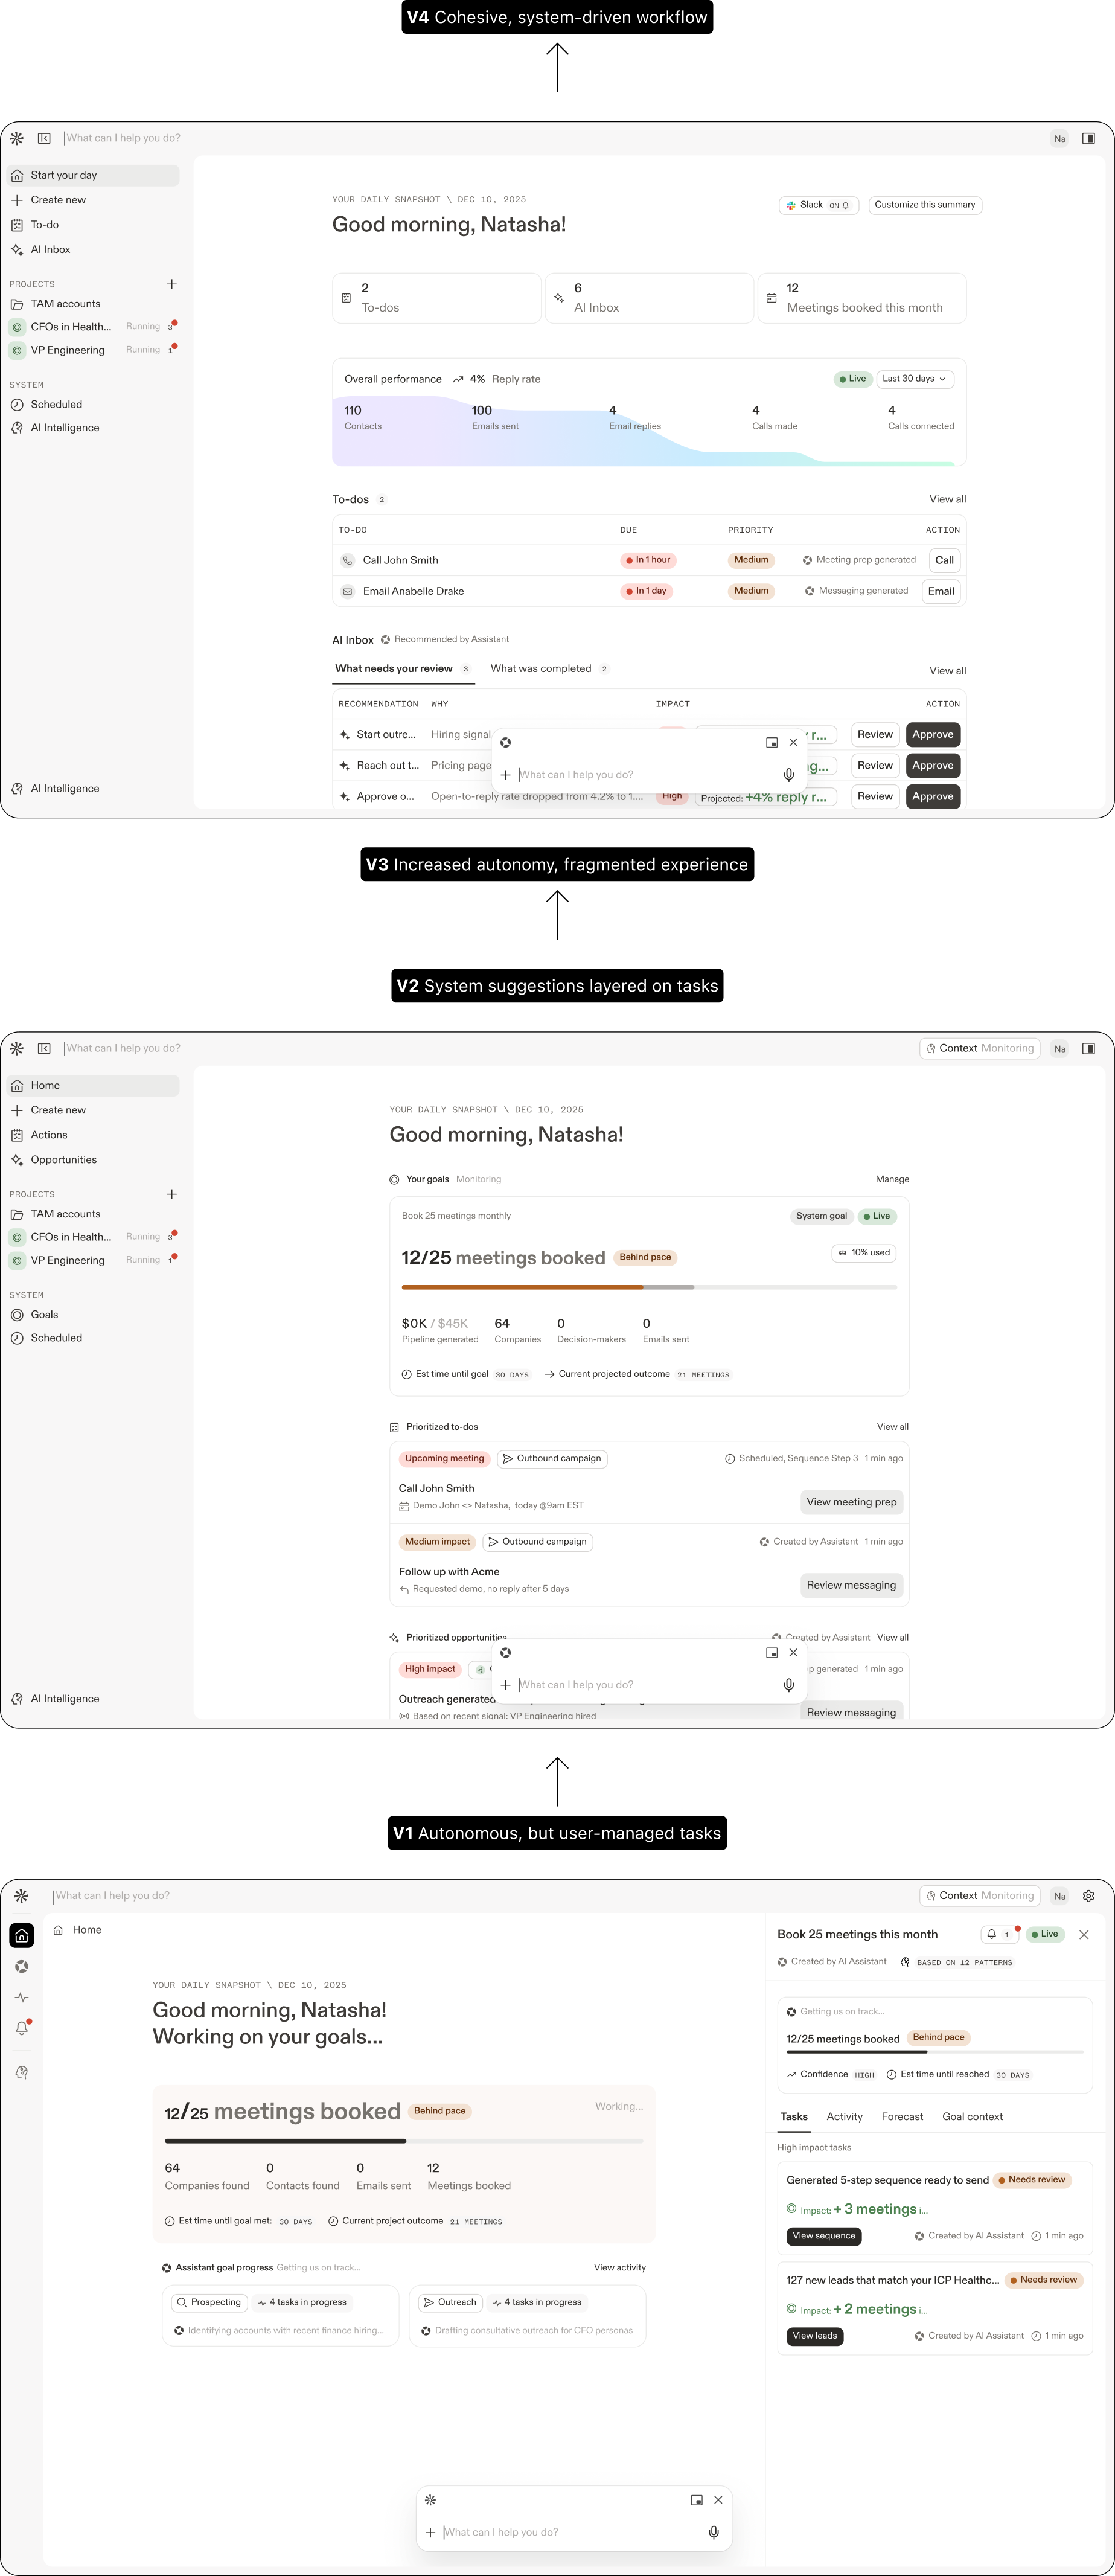The height and width of the screenshot is (2576, 1115).
Task: Switch to the Goal context tab
Action: coord(972,2117)
